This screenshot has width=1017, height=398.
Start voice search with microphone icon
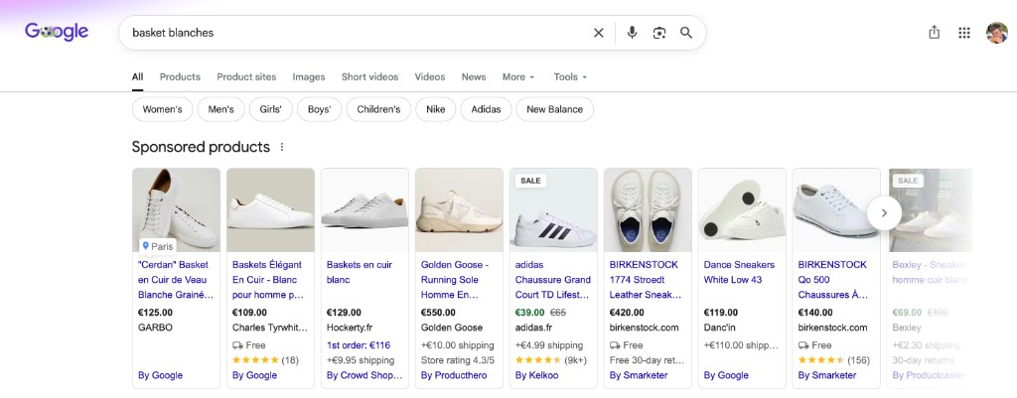point(632,33)
